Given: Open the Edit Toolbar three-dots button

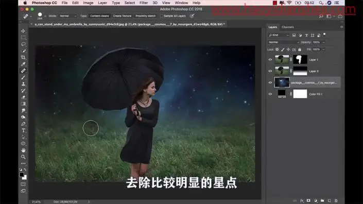Looking at the screenshot, I should point(23,163).
